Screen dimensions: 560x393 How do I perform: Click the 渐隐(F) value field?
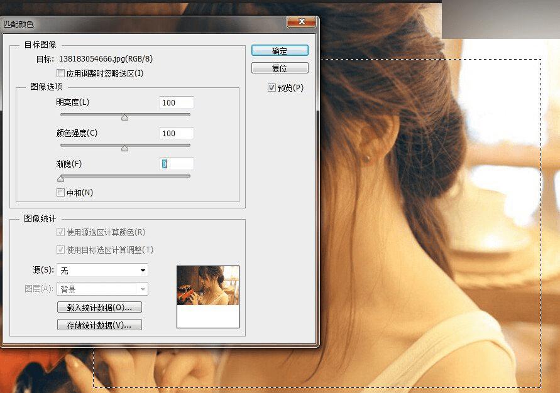(x=177, y=164)
